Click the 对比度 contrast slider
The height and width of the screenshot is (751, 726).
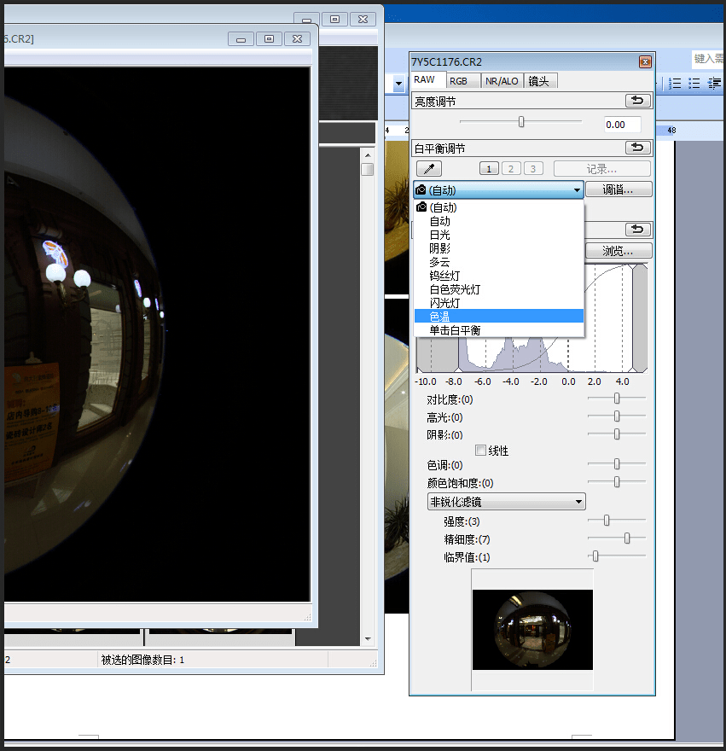(x=617, y=398)
